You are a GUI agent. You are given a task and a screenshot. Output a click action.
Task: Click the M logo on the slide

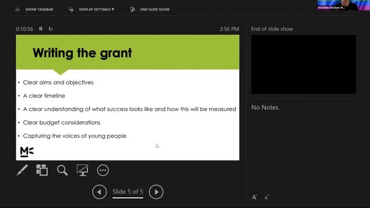(x=27, y=152)
